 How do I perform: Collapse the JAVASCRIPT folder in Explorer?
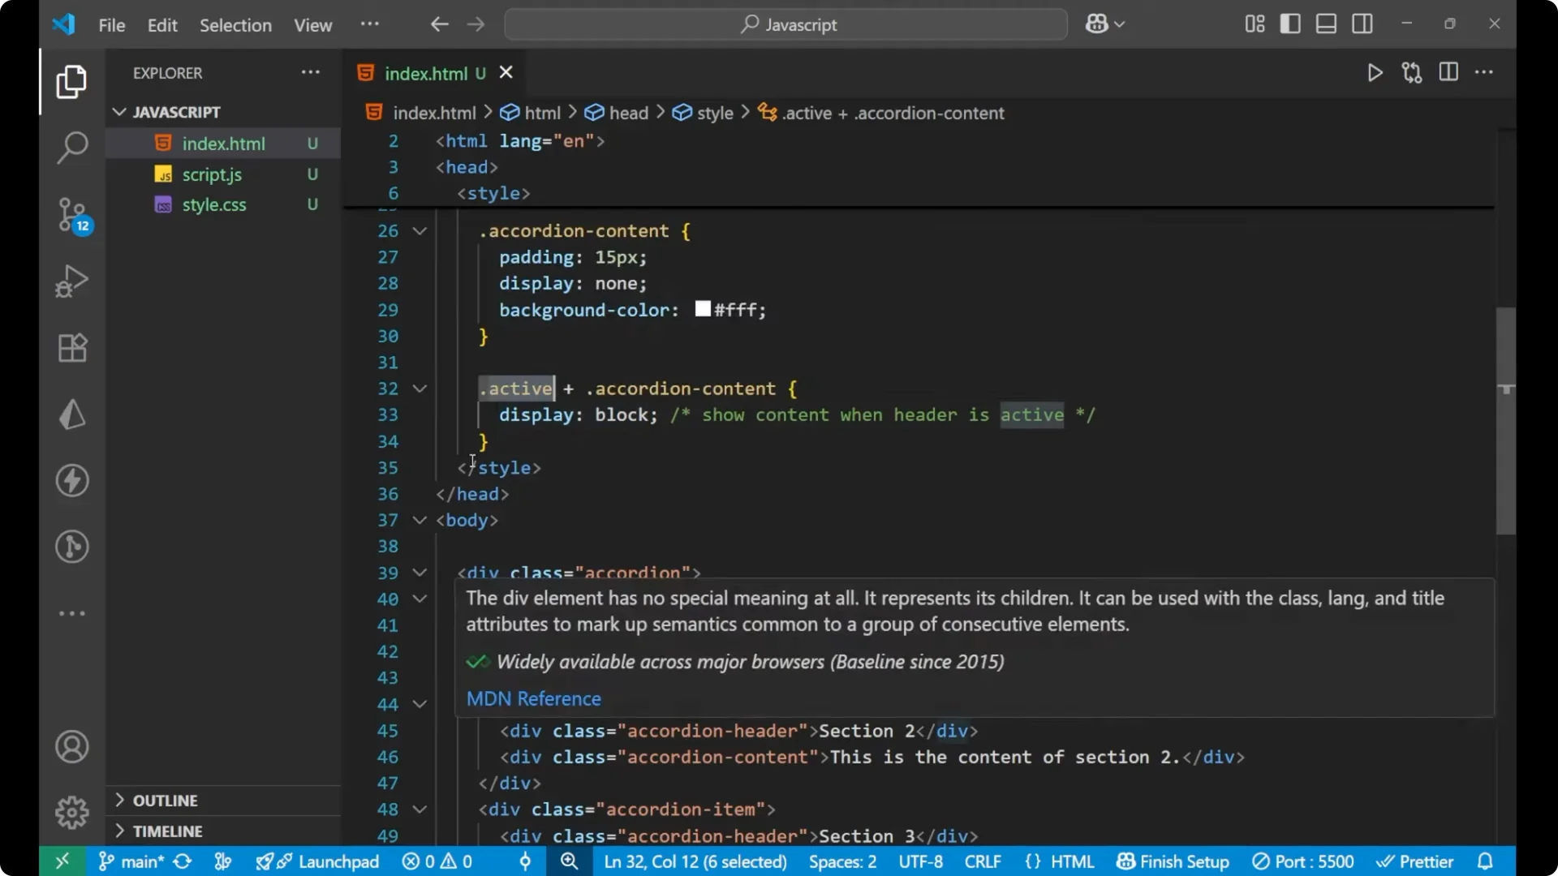pyautogui.click(x=119, y=111)
